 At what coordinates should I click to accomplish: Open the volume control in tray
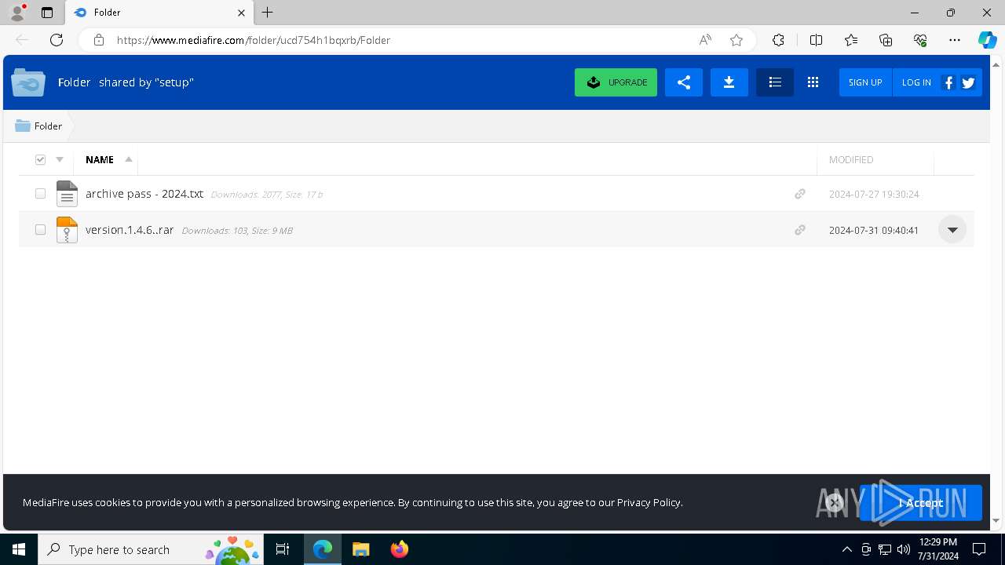pyautogui.click(x=904, y=549)
